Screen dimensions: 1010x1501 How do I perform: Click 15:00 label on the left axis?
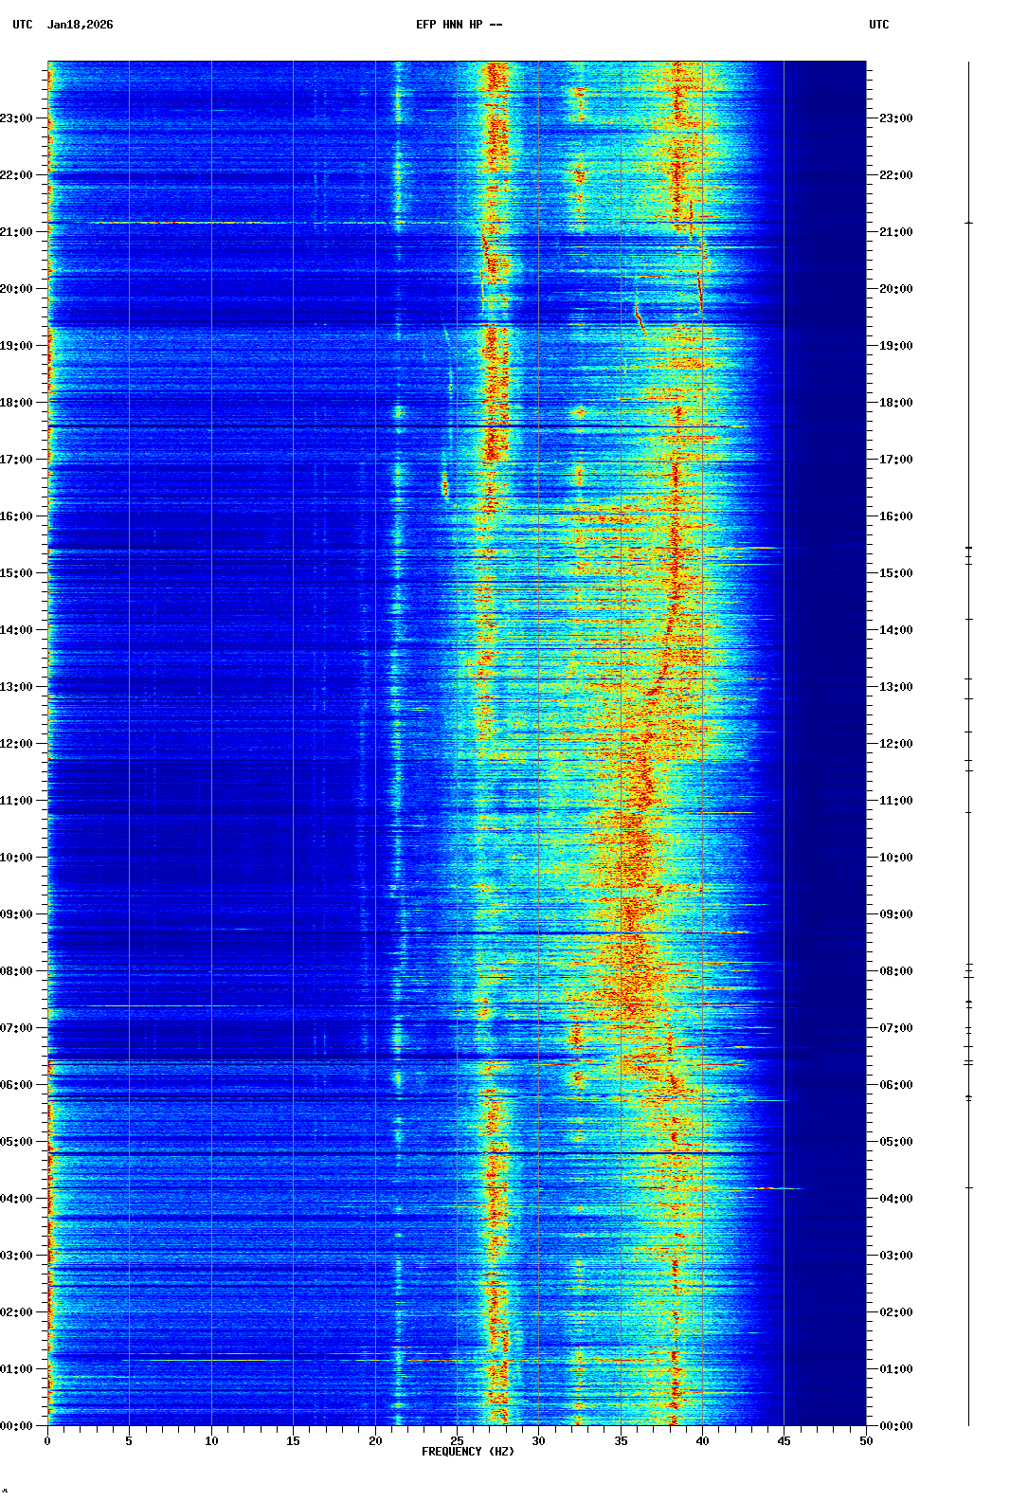click(17, 573)
